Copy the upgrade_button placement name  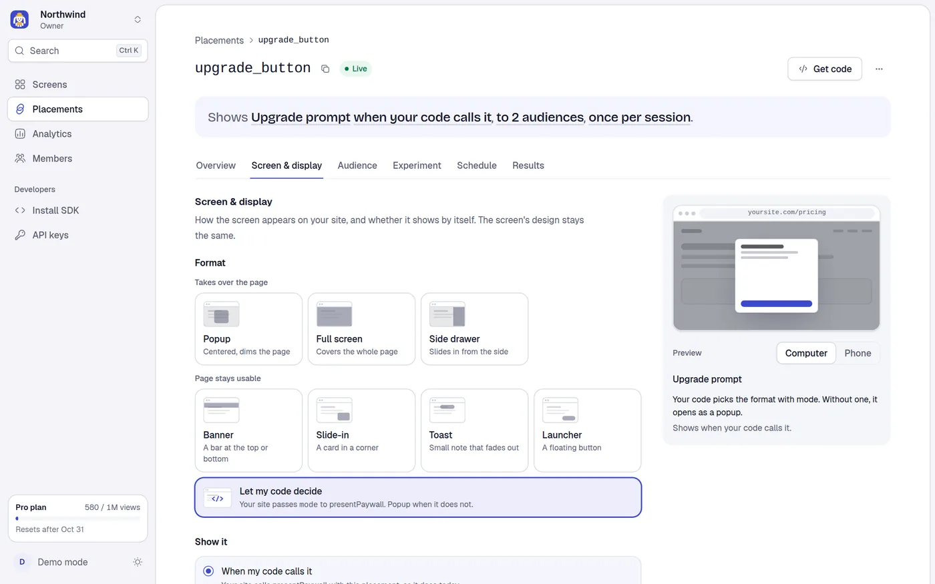coord(325,69)
